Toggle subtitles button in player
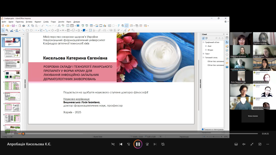276x155 pixels. pos(236,144)
